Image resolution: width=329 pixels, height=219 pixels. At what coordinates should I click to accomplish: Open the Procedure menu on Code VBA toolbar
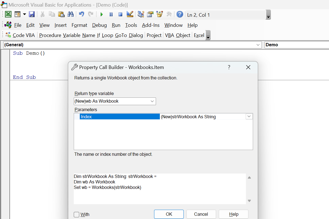(50, 35)
